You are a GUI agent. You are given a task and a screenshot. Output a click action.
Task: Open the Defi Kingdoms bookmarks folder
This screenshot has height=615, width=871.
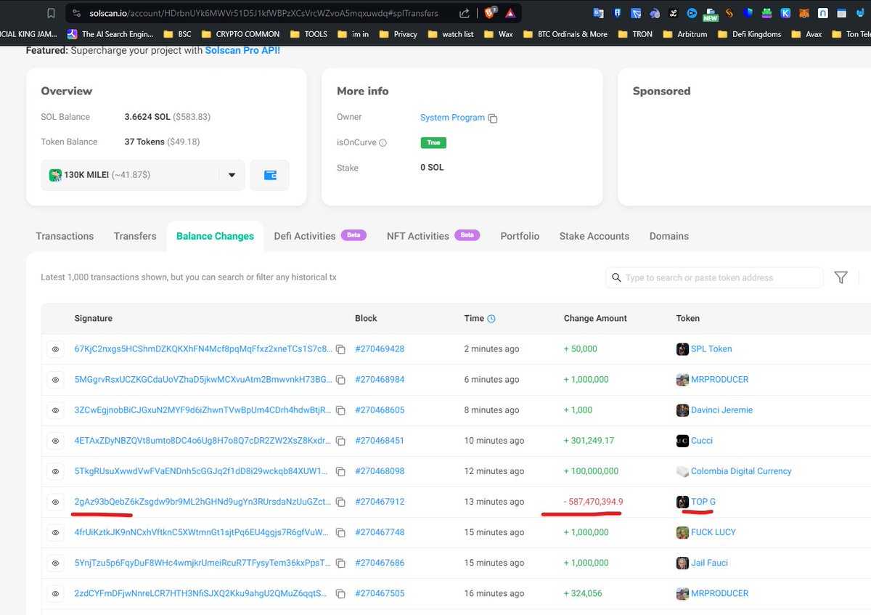[x=750, y=34]
